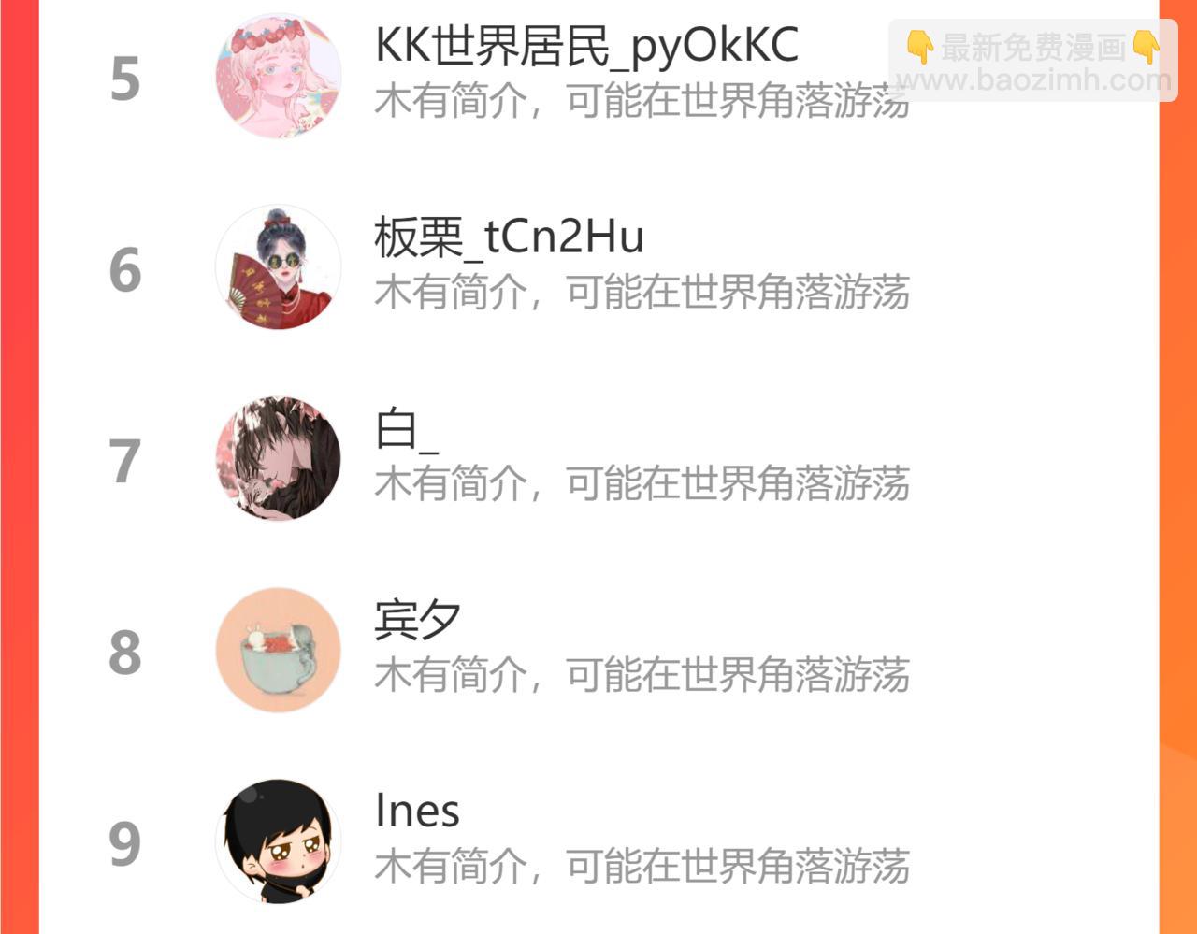Open 宾夕's teacup avatar
The height and width of the screenshot is (934, 1197).
279,650
